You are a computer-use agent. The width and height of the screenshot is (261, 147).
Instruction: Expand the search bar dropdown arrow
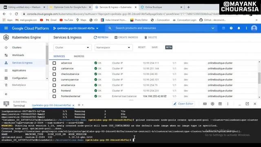point(213,28)
